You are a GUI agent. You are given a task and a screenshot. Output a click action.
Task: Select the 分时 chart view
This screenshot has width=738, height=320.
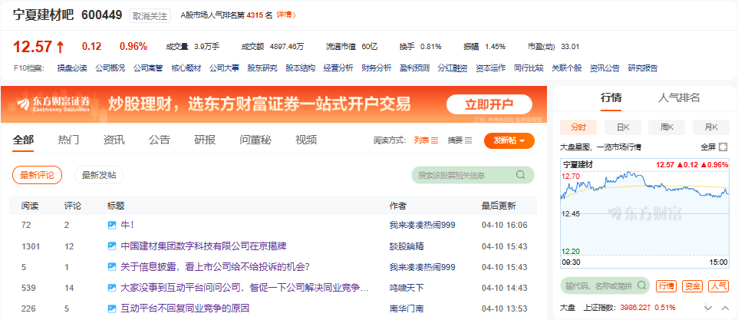coord(578,127)
